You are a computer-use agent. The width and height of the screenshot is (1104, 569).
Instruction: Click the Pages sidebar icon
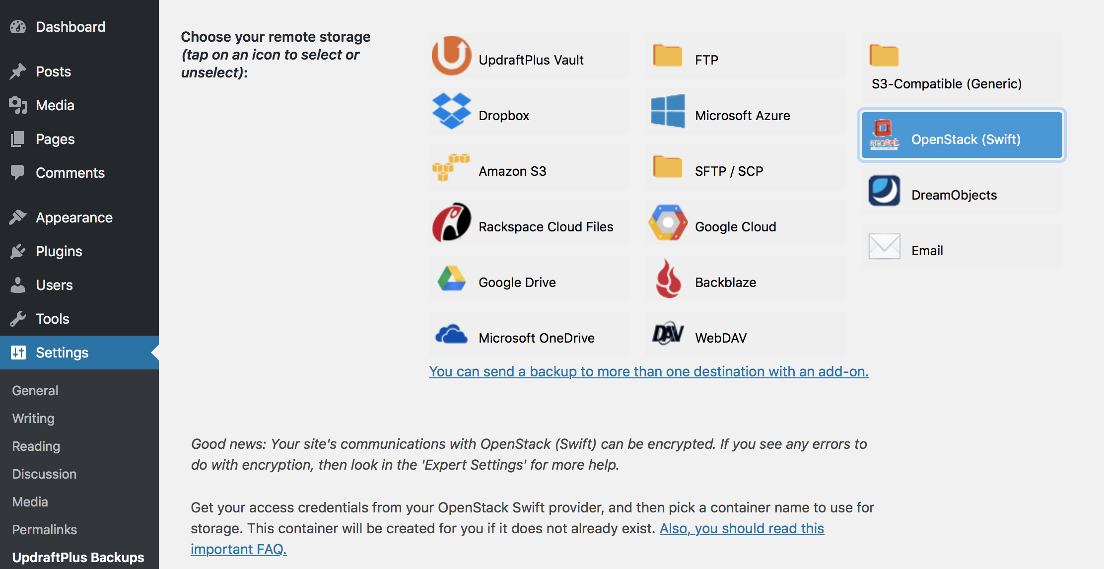tap(17, 139)
